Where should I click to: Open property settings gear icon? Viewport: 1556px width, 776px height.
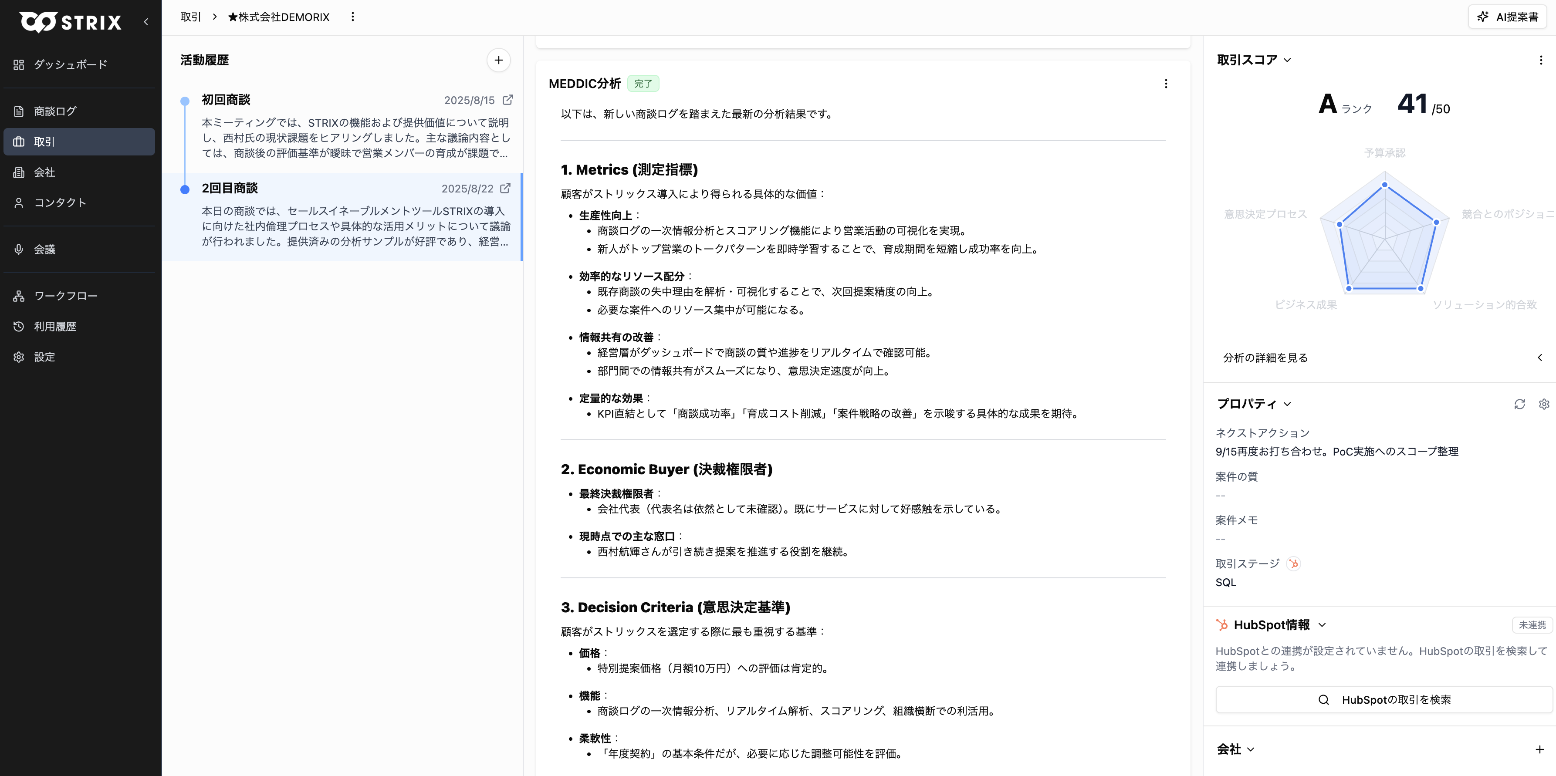click(1543, 404)
